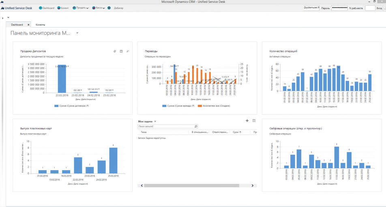The image size is (386, 207).
Task: Enlarge the Продажа Депозитов chart
Action: tap(127, 51)
